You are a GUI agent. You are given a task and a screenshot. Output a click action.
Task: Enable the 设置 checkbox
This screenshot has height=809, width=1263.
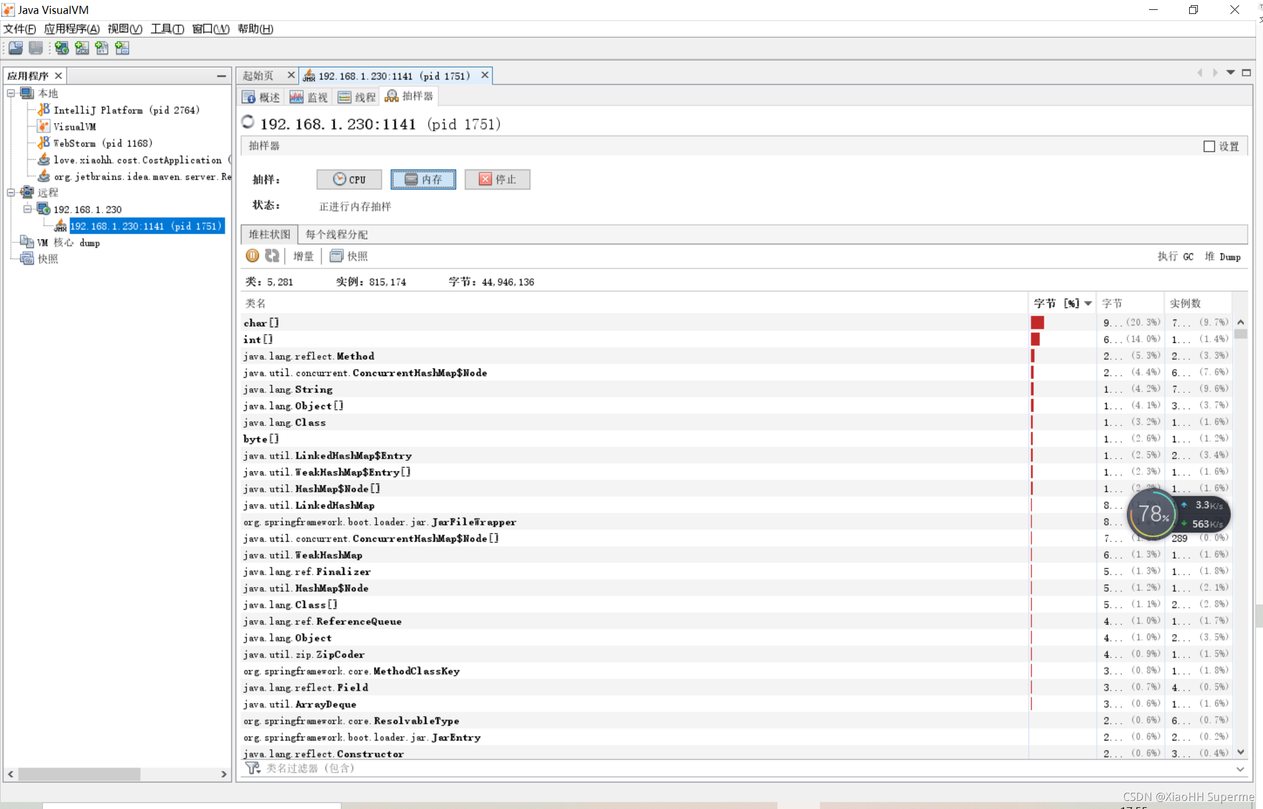(1209, 146)
